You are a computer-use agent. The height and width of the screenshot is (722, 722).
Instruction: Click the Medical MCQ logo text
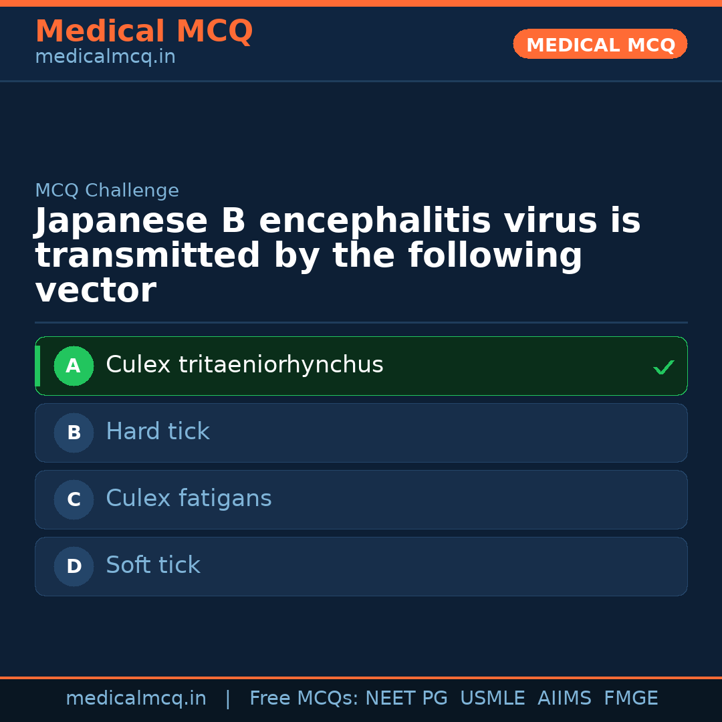pyautogui.click(x=144, y=31)
